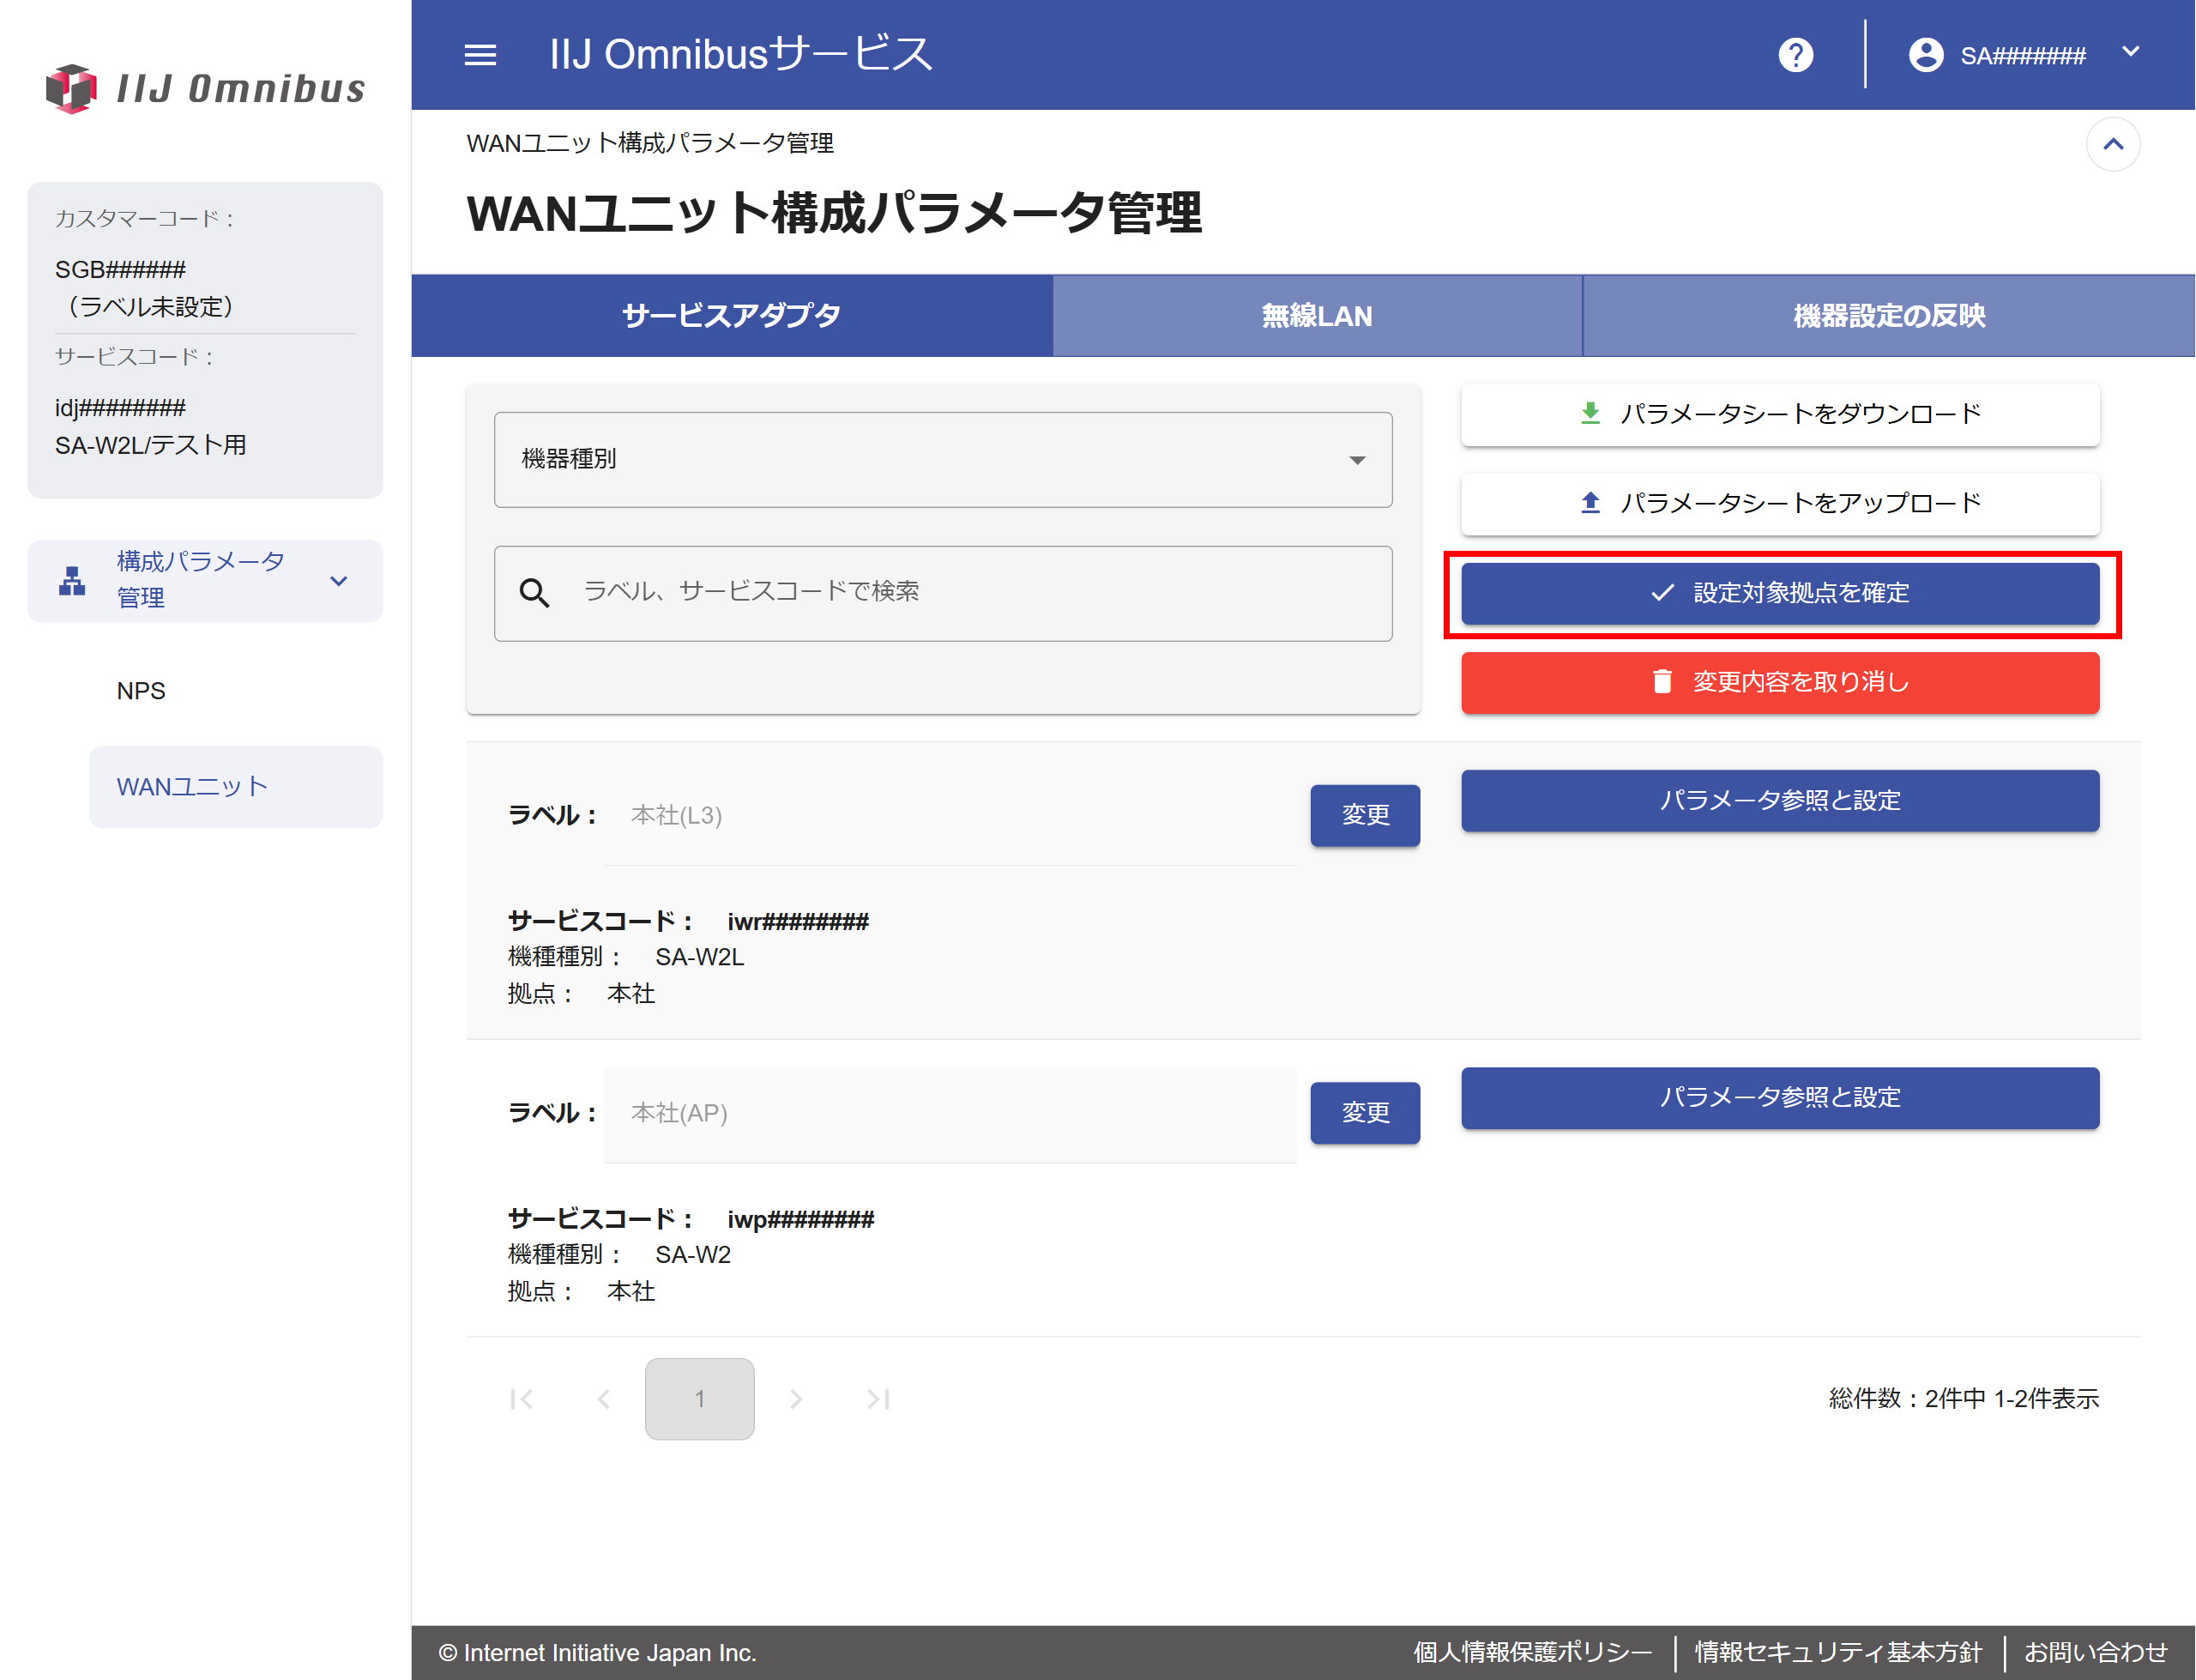This screenshot has height=1680, width=2196.
Task: Click 設定対象拠点を確定 button
Action: 1779,593
